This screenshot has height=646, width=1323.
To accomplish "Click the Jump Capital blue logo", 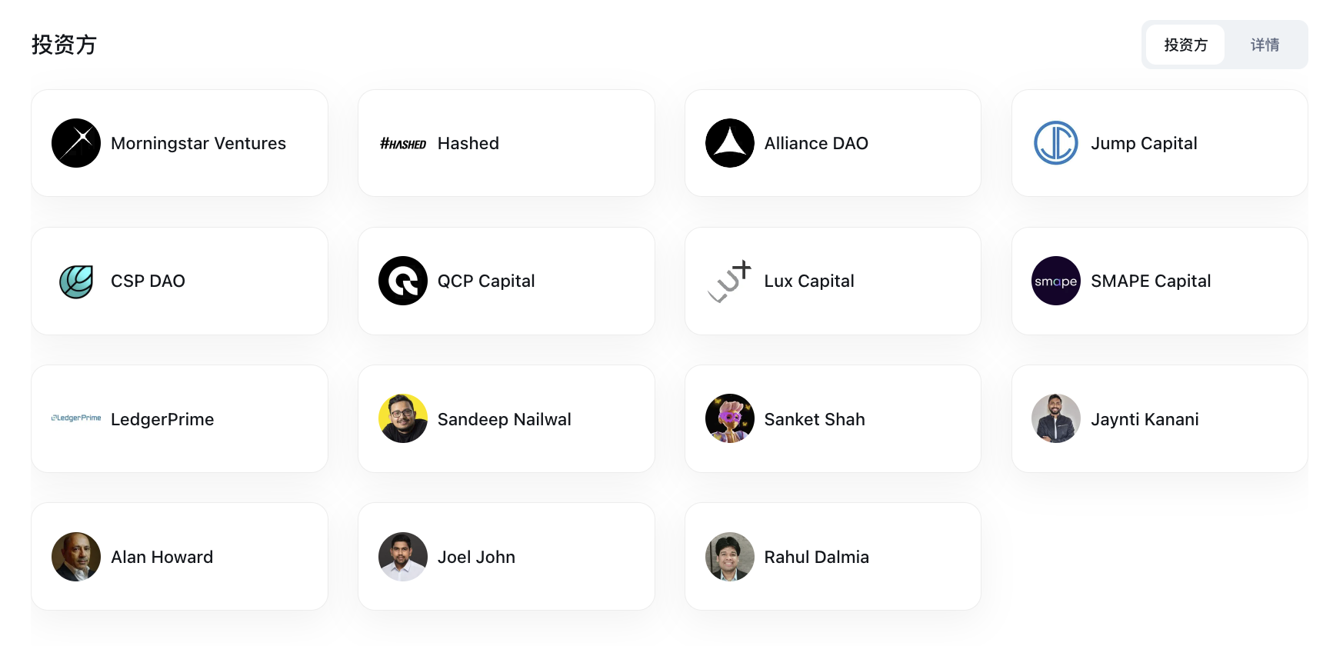I will coord(1056,143).
